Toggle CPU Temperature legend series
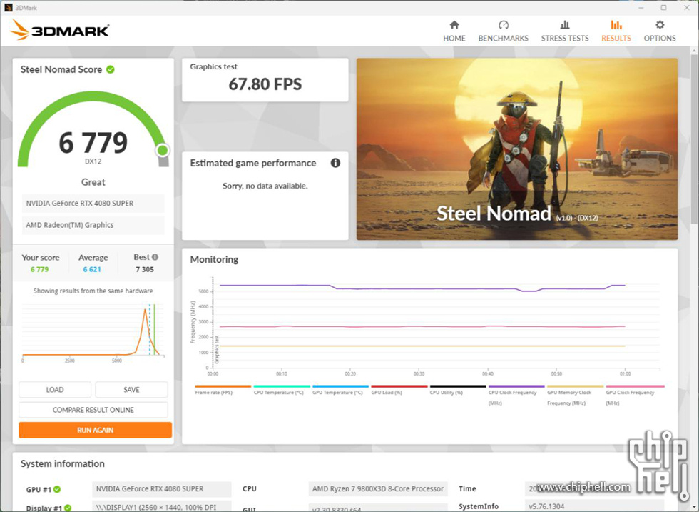Image resolution: width=699 pixels, height=512 pixels. tap(281, 390)
